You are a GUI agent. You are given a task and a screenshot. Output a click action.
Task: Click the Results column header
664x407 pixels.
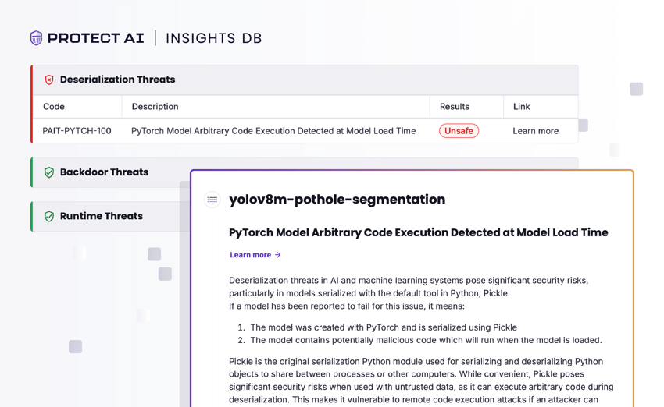(455, 107)
